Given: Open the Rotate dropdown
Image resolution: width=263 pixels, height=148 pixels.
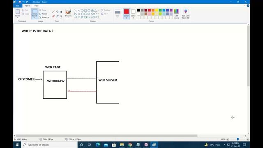Looking at the screenshot, I should (x=44, y=17).
